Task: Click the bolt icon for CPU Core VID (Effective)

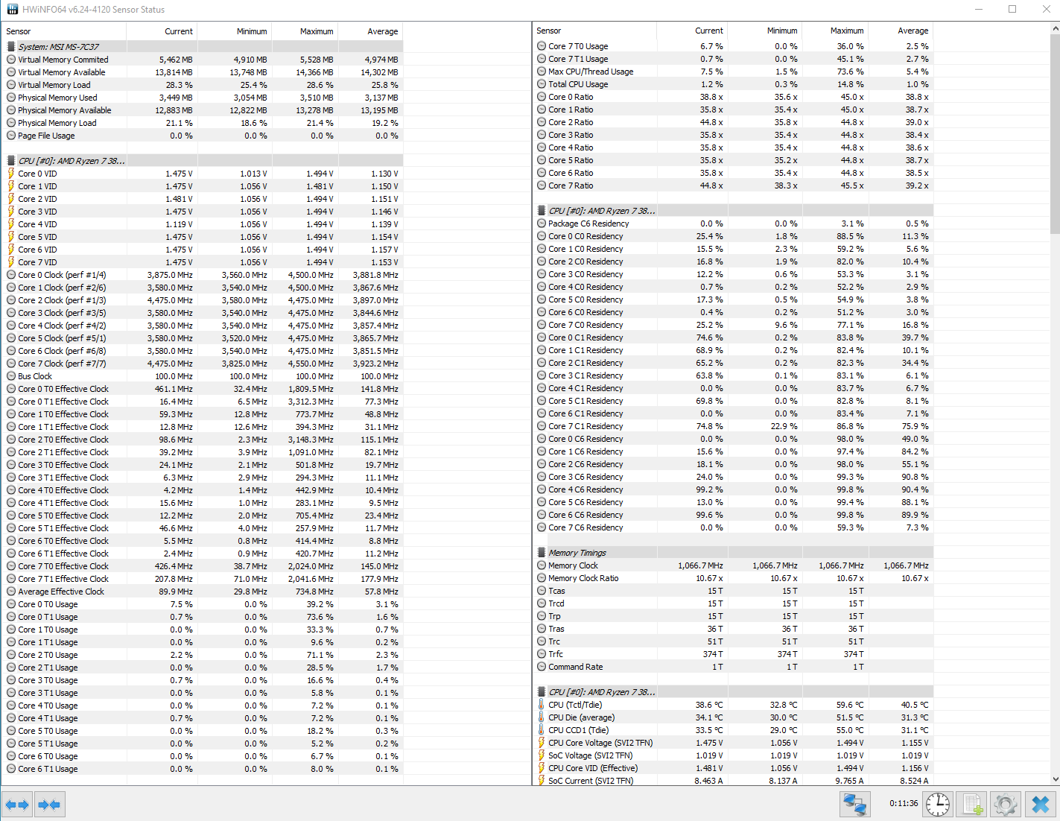Action: click(x=542, y=768)
